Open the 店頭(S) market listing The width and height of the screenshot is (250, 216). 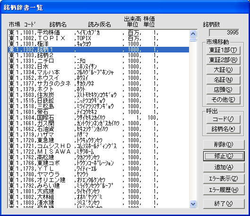tap(223, 90)
